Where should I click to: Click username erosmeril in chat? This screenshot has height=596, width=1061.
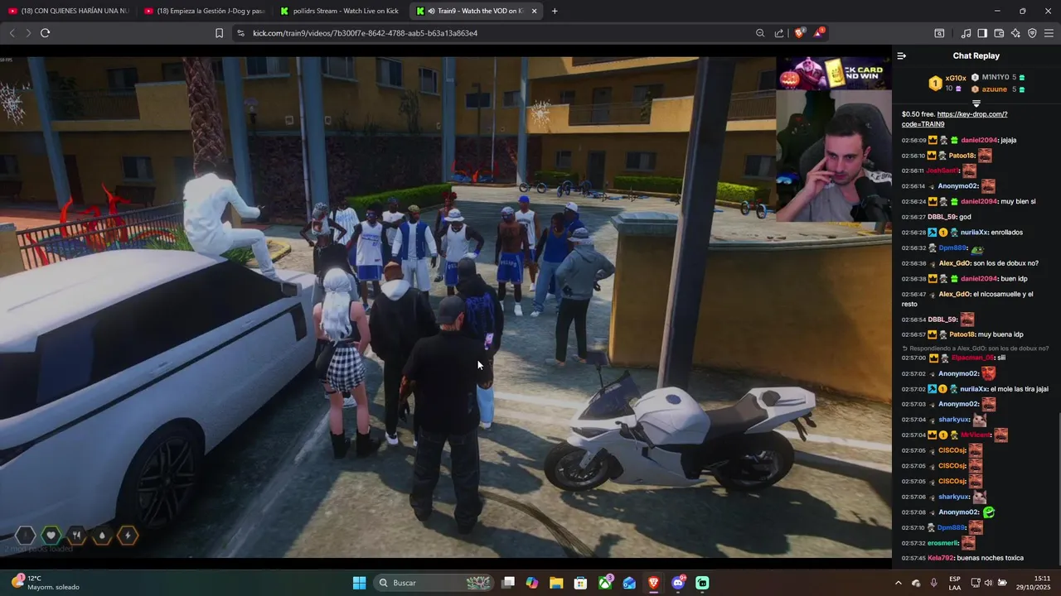[943, 543]
